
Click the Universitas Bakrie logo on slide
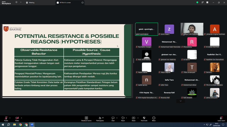(x=12, y=29)
